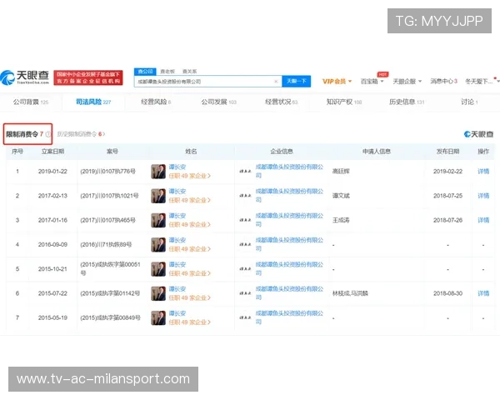Viewport: 500px width, 400px height.
Task: Switch to the 经营风险 tab
Action: [x=157, y=102]
